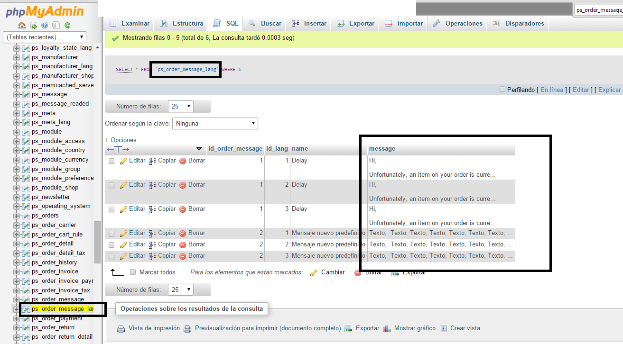The width and height of the screenshot is (623, 344).
Task: Open the Tablas recientes dropdown
Action: [45, 37]
